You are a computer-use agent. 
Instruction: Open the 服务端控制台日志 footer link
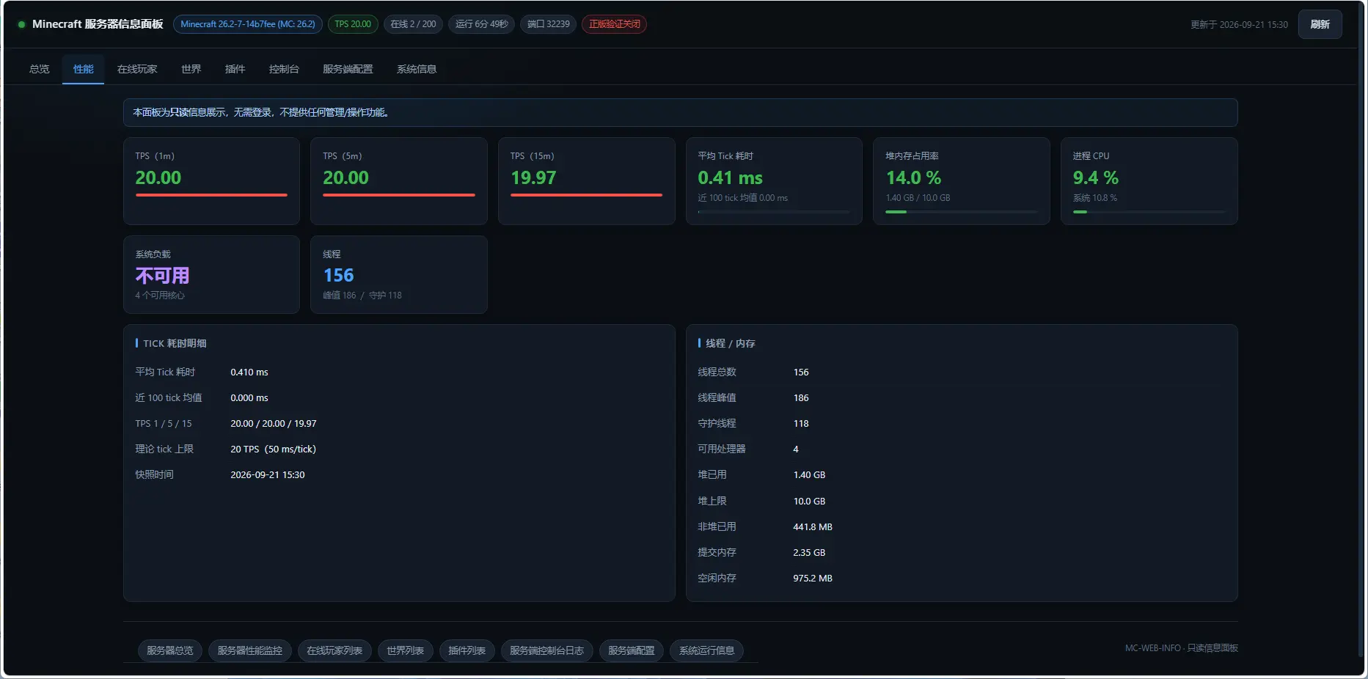pos(546,650)
